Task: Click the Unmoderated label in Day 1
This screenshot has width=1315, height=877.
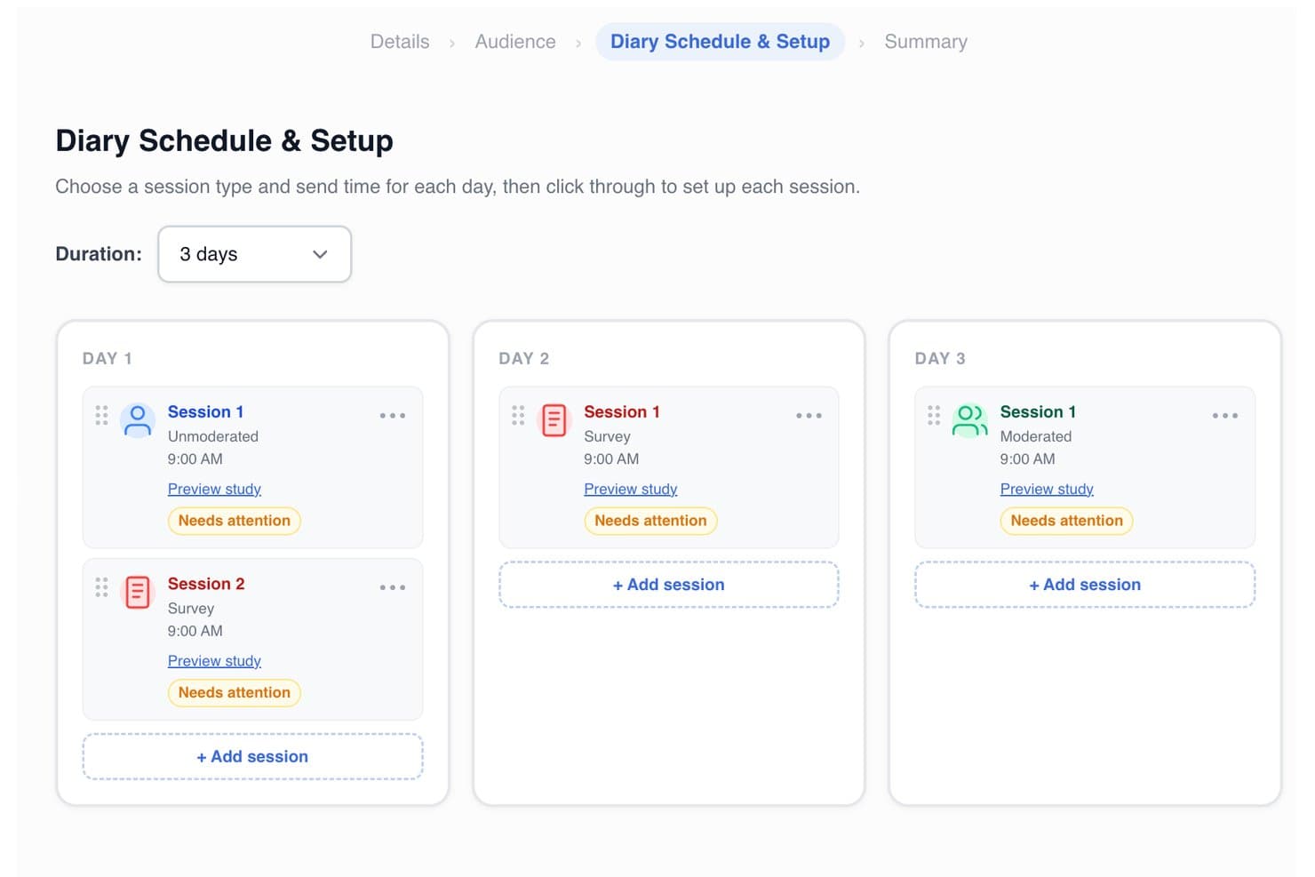Action: (213, 437)
